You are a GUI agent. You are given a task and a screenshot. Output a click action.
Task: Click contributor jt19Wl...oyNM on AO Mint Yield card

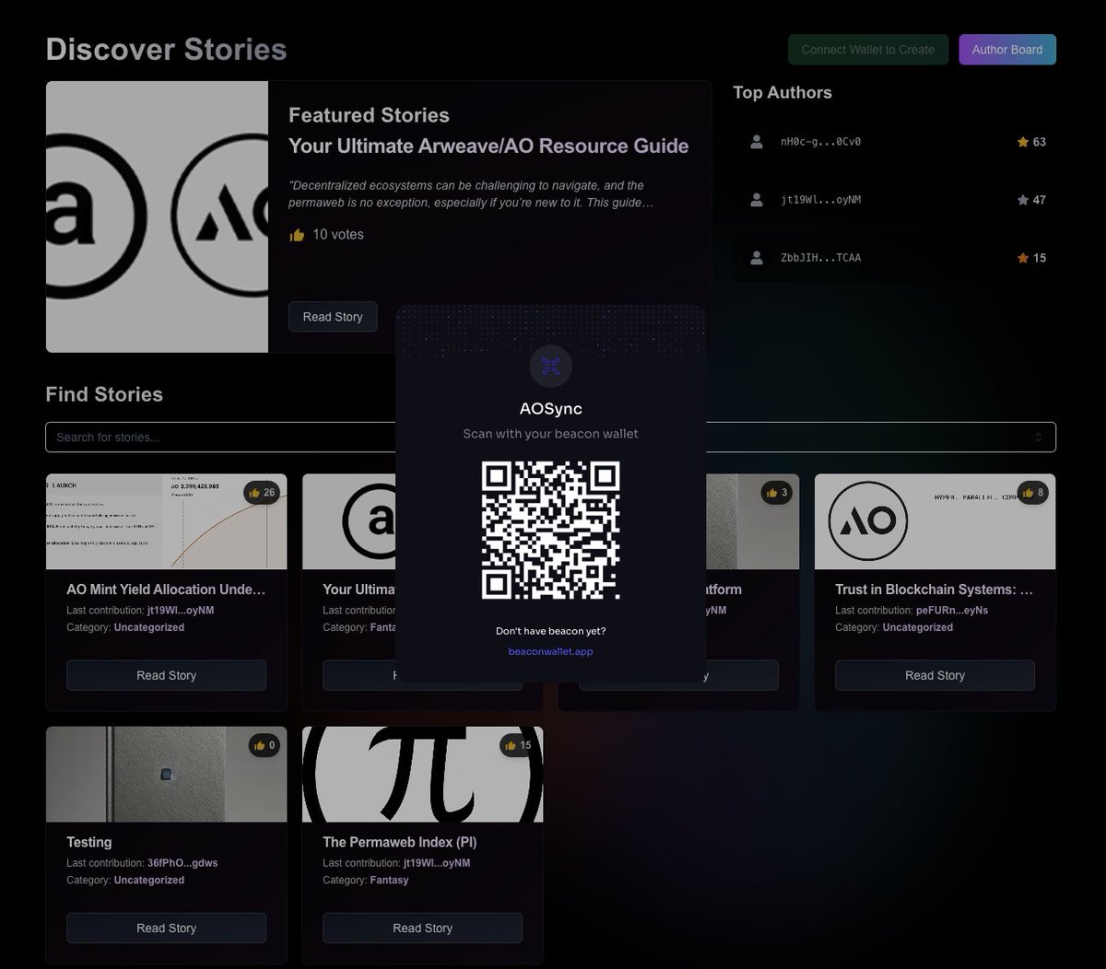[181, 611]
